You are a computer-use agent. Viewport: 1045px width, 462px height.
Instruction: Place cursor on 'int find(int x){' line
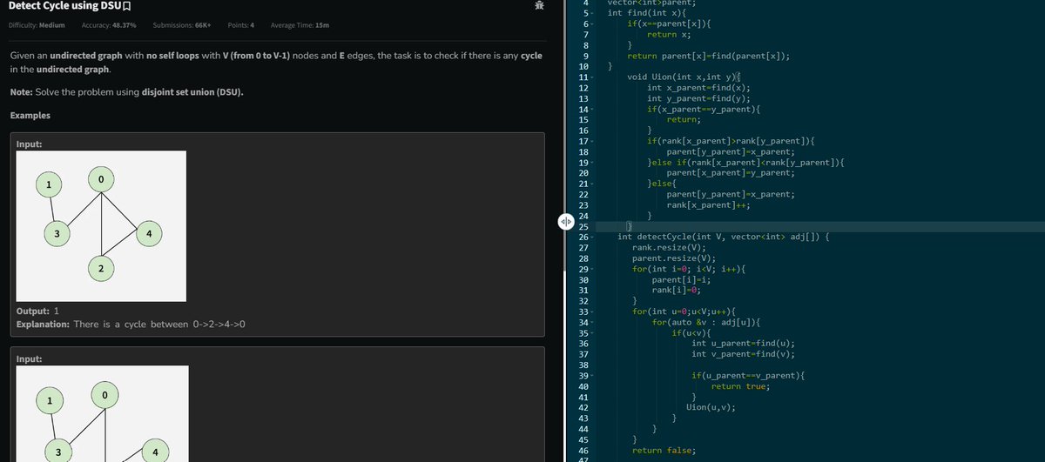tap(645, 13)
